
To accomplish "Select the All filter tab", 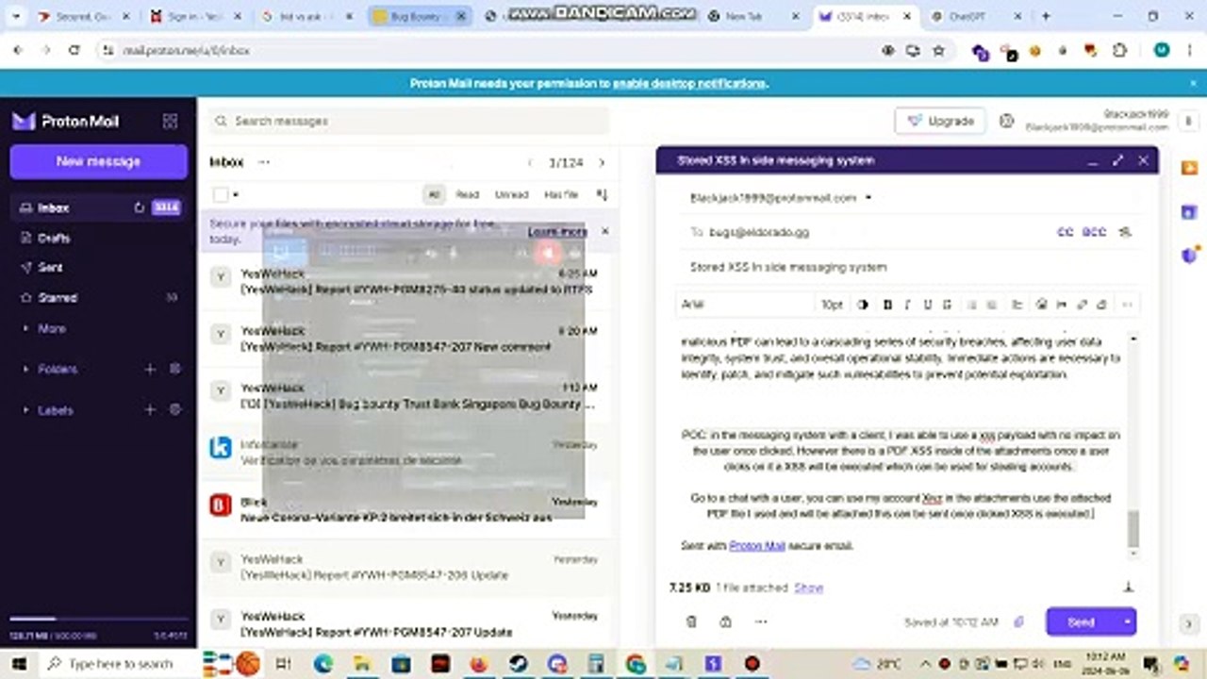I will [x=434, y=194].
